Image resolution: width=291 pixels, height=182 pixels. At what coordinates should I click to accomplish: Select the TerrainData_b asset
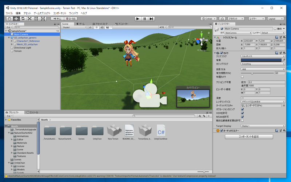tap(145, 132)
